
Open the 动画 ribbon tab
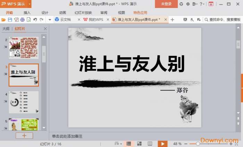(62, 12)
